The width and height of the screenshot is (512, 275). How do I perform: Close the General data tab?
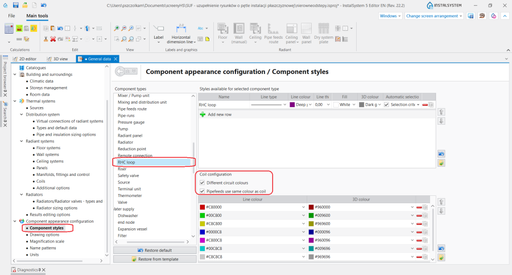(115, 59)
